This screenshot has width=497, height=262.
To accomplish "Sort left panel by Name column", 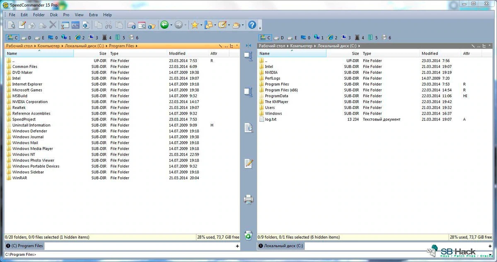I will coord(39,53).
